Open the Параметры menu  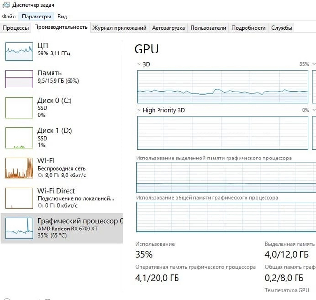pyautogui.click(x=36, y=17)
